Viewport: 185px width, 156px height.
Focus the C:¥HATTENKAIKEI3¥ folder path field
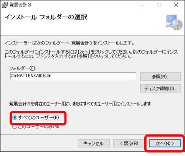click(x=73, y=76)
